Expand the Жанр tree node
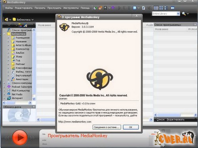This screenshot has height=148, width=198. [x=8, y=56]
